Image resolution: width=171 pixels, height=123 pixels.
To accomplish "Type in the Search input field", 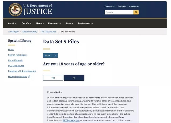I will [119, 12].
